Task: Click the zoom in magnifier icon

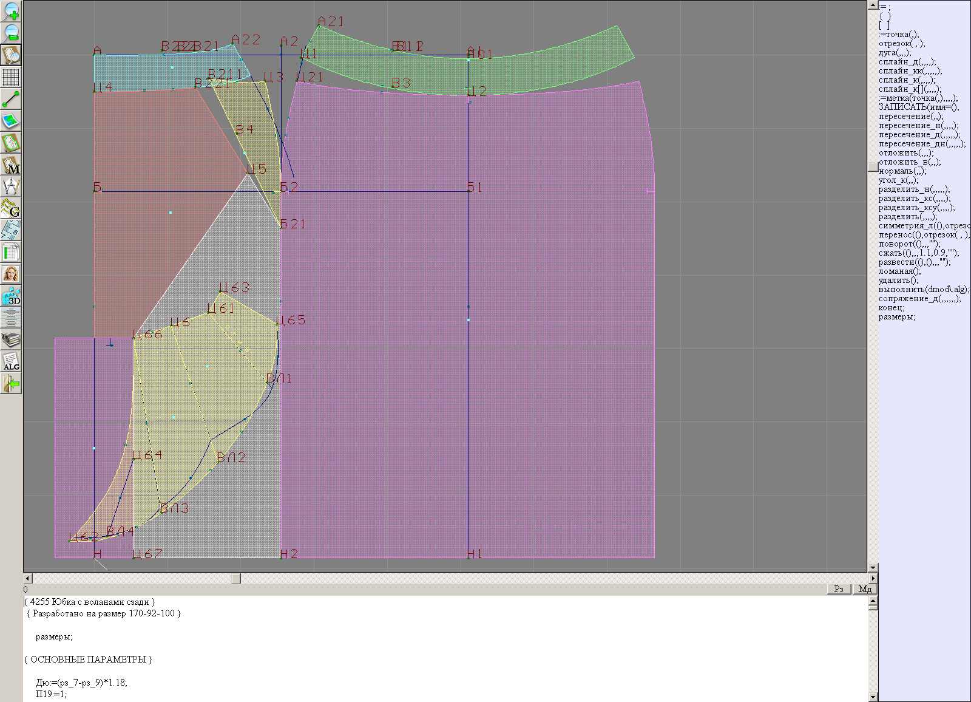Action: [11, 12]
